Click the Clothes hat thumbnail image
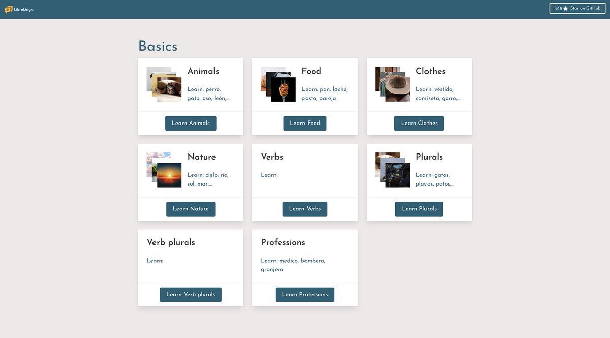 pos(398,90)
